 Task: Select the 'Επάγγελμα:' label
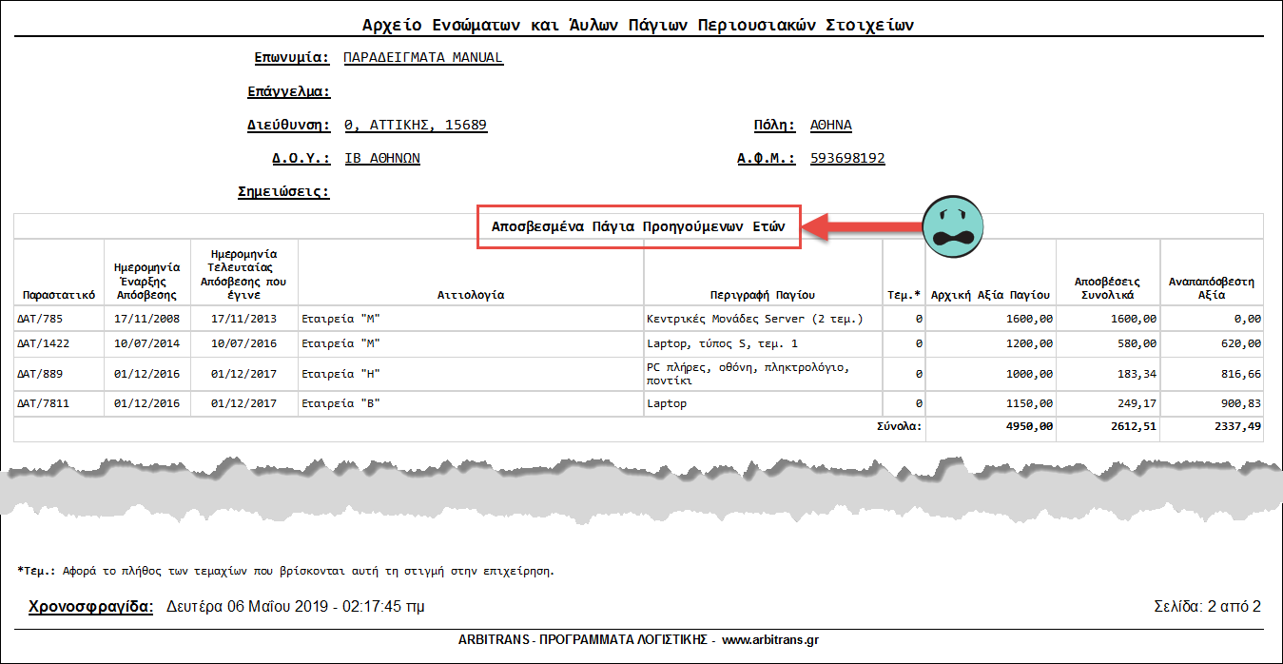pos(288,91)
